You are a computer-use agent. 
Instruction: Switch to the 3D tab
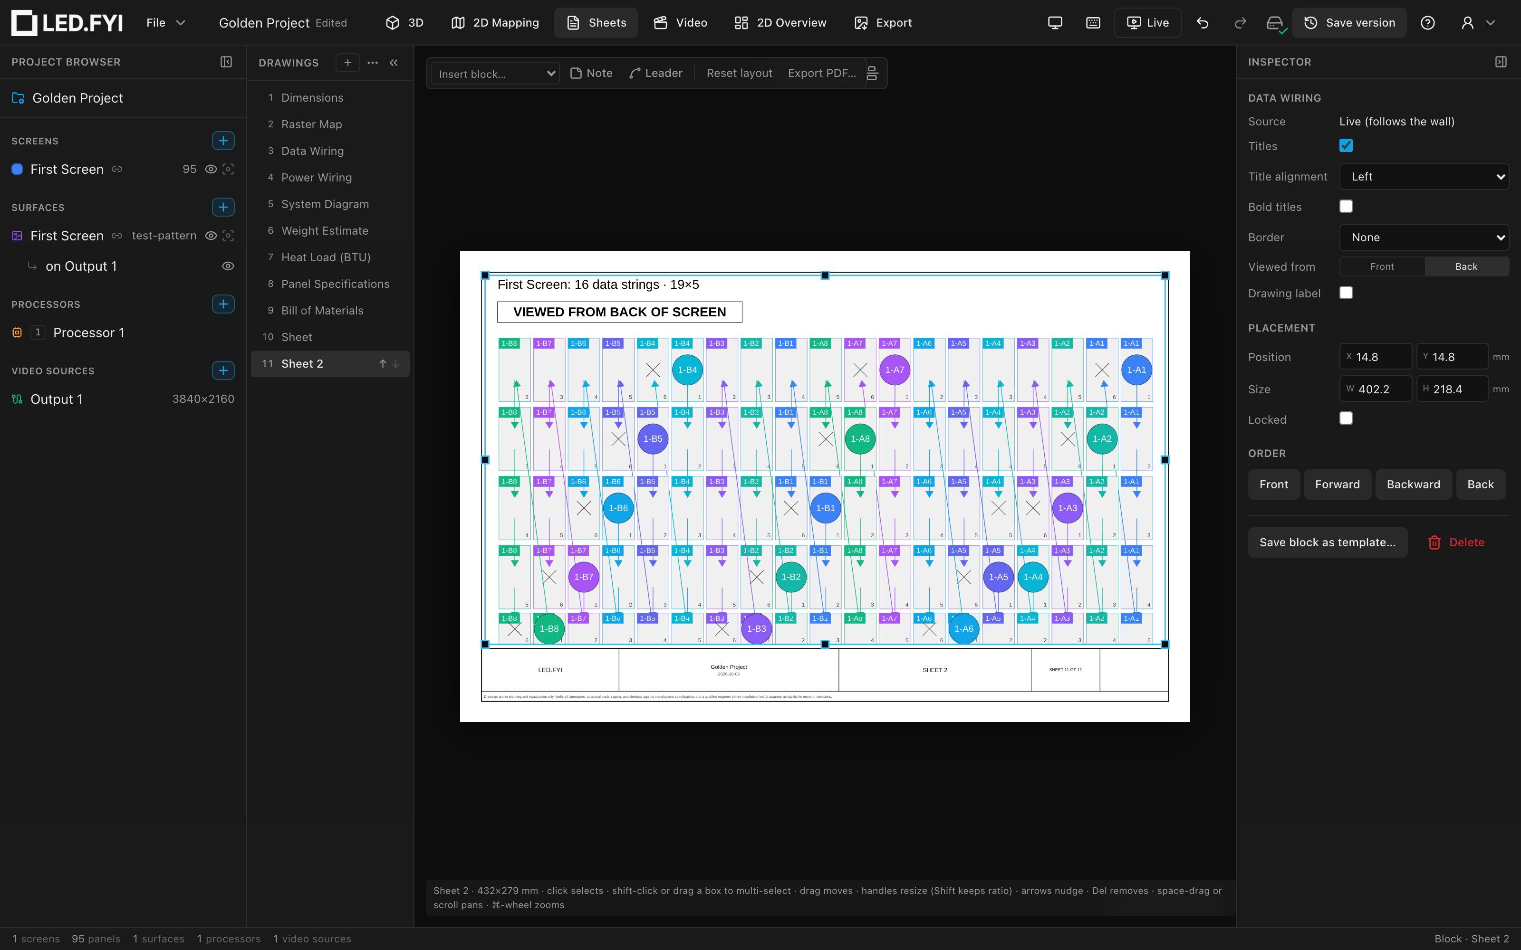[404, 23]
